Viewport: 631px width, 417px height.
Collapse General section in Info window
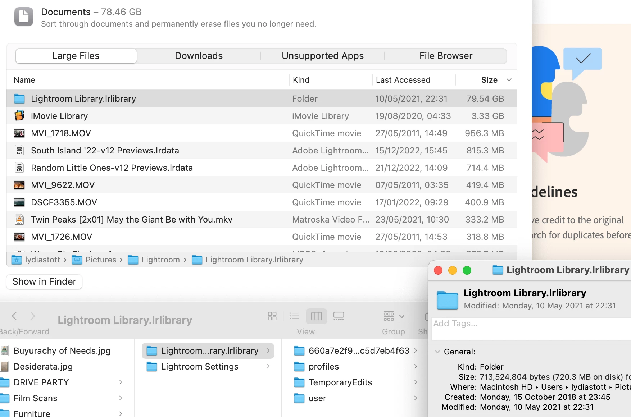437,352
